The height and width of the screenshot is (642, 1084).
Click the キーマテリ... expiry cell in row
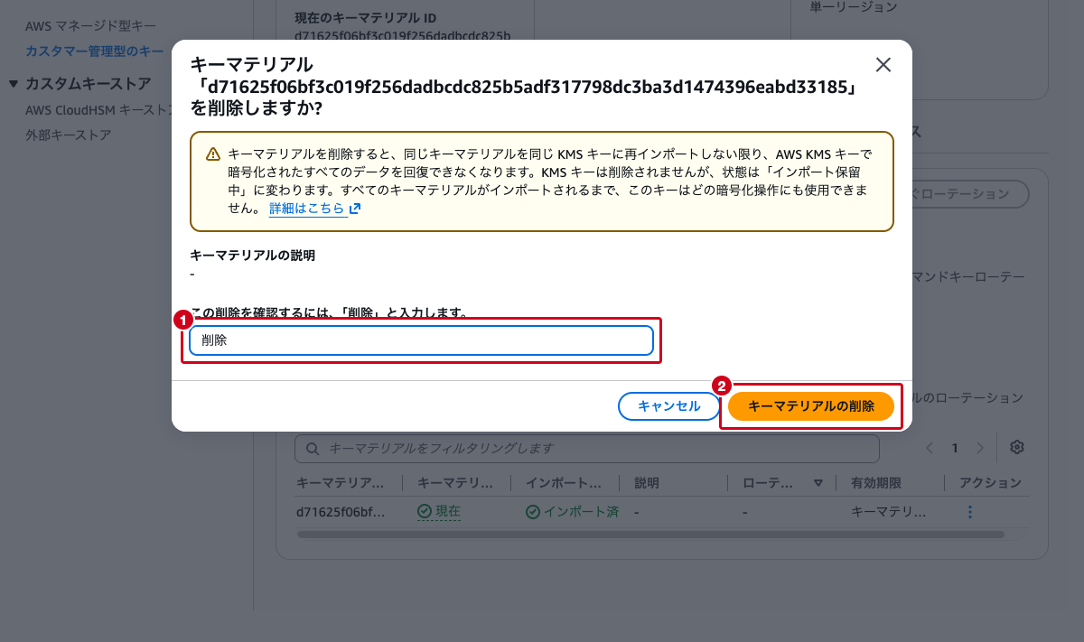889,512
